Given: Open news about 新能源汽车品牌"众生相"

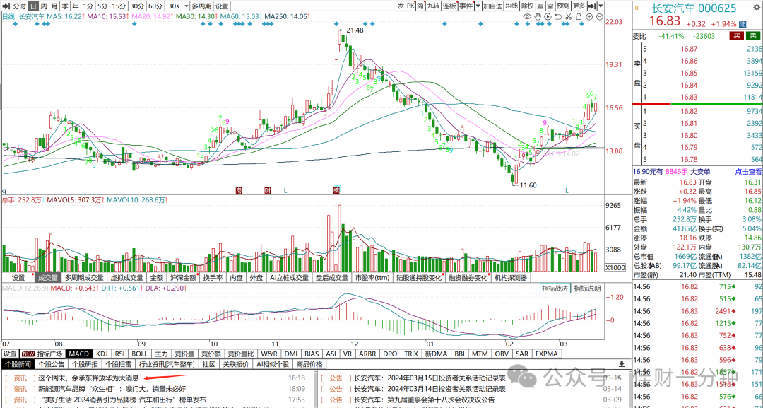Looking at the screenshot, I should (112, 389).
